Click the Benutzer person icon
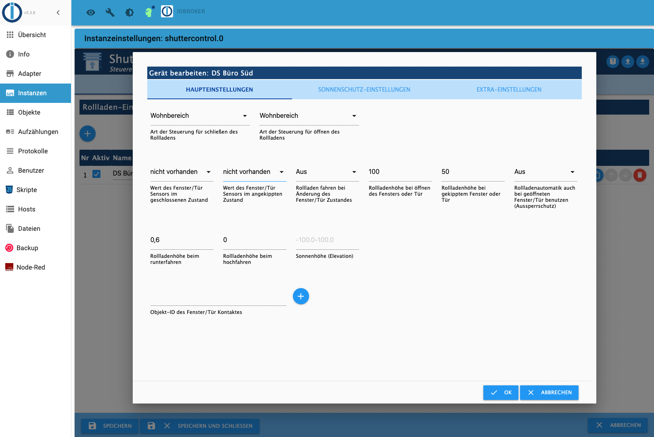Image resolution: width=654 pixels, height=437 pixels. (10, 170)
